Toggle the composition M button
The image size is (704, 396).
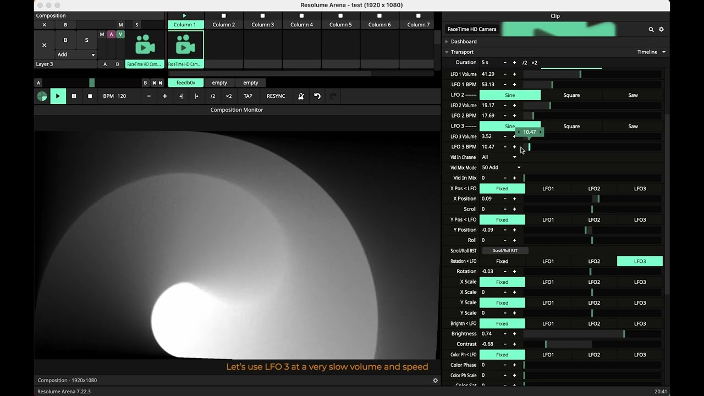(x=120, y=25)
